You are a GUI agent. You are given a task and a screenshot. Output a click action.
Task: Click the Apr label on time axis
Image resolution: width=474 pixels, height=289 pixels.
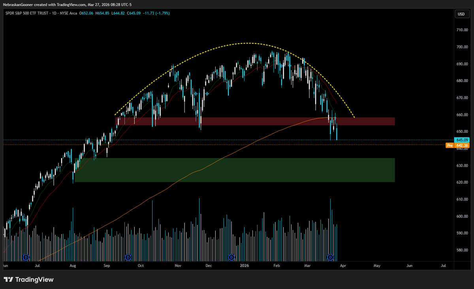(342, 266)
